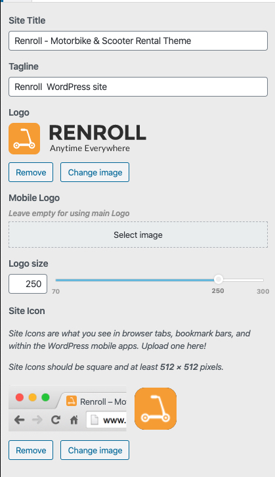This screenshot has height=477, width=275.
Task: Click the Logo size slider handle
Action: (x=218, y=279)
